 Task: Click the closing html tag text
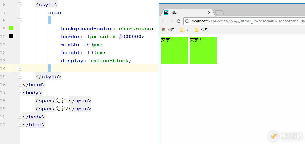[34, 124]
